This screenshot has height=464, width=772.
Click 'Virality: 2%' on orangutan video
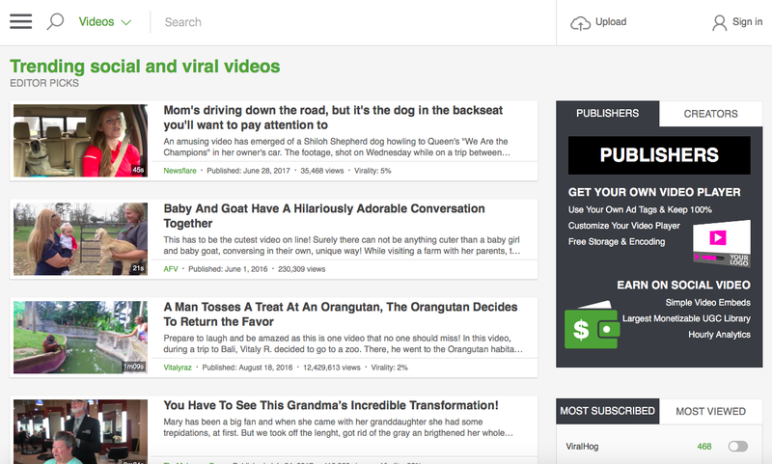[390, 368]
